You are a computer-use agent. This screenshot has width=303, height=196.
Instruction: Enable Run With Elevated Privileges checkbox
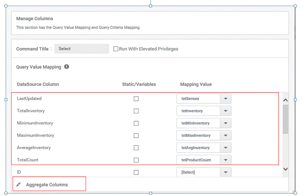[116, 49]
